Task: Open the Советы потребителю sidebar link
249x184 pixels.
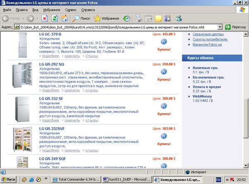Action: [210, 39]
